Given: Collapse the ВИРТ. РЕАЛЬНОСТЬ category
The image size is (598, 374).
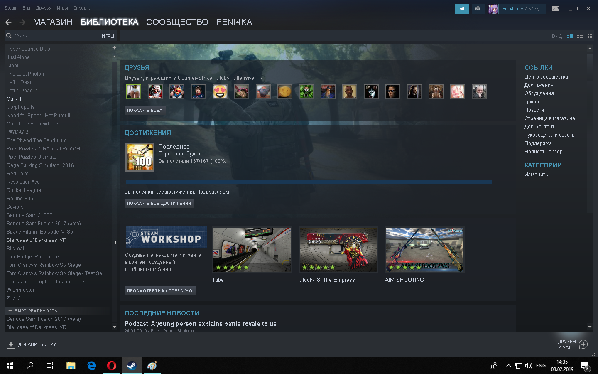Looking at the screenshot, I should pyautogui.click(x=10, y=311).
